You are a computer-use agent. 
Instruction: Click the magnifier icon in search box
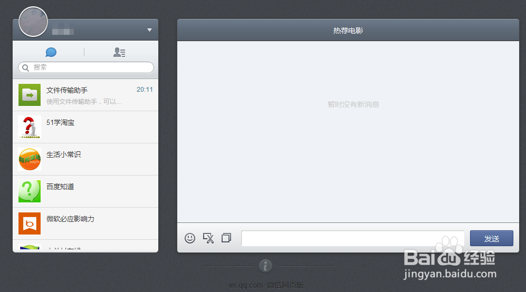click(25, 67)
